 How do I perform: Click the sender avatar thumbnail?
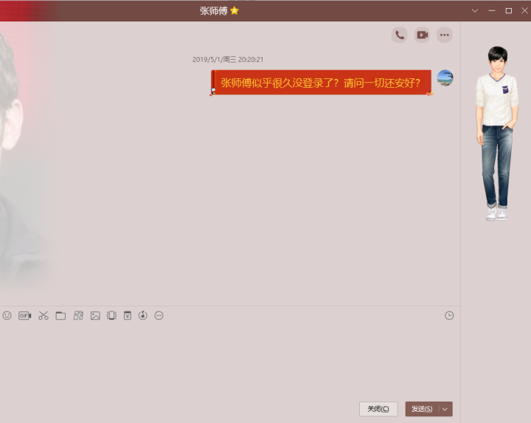[445, 78]
